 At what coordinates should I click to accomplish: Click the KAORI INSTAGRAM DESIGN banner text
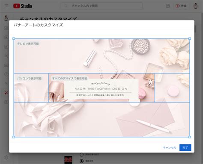tap(101, 89)
